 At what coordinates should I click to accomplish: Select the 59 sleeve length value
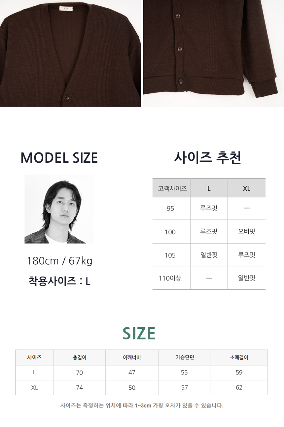pos(239,372)
